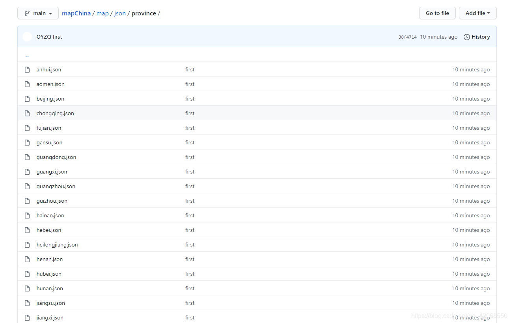511x323 pixels.
Task: Navigate to the json folder breadcrumb
Action: click(120, 13)
